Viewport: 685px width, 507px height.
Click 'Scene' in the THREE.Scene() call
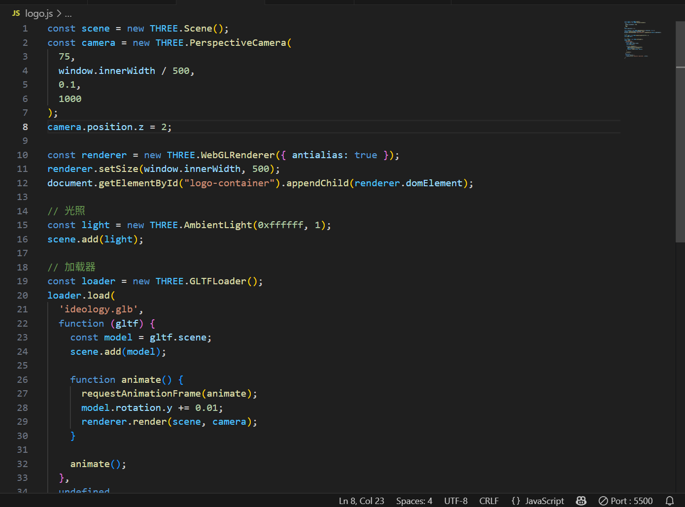[x=198, y=29]
